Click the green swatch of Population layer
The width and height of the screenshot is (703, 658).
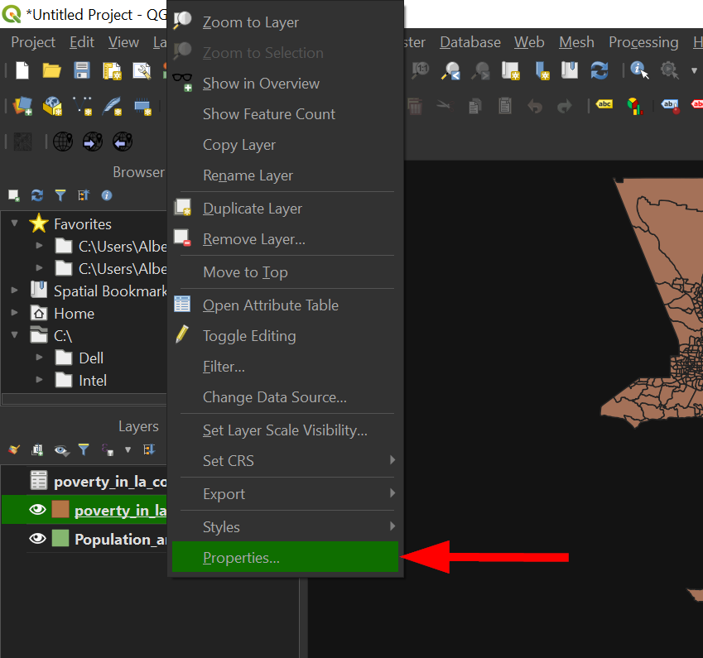point(60,538)
